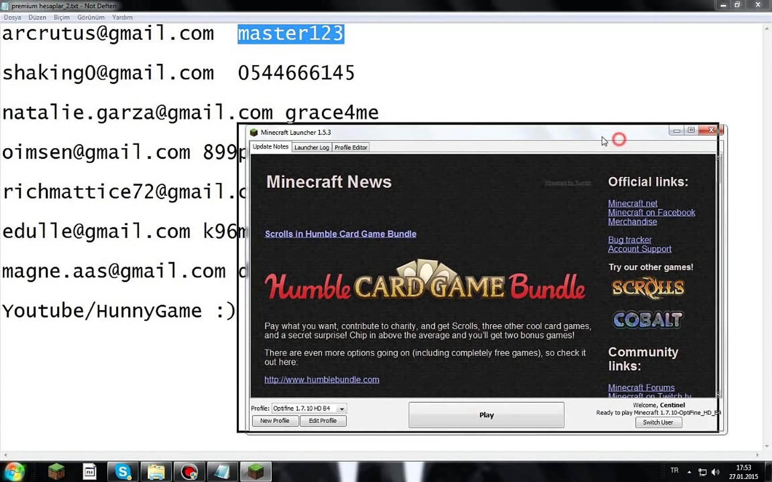Open the Profile dropdown showing Optifine 1.7.10
Image resolution: width=772 pixels, height=482 pixels.
[309, 408]
